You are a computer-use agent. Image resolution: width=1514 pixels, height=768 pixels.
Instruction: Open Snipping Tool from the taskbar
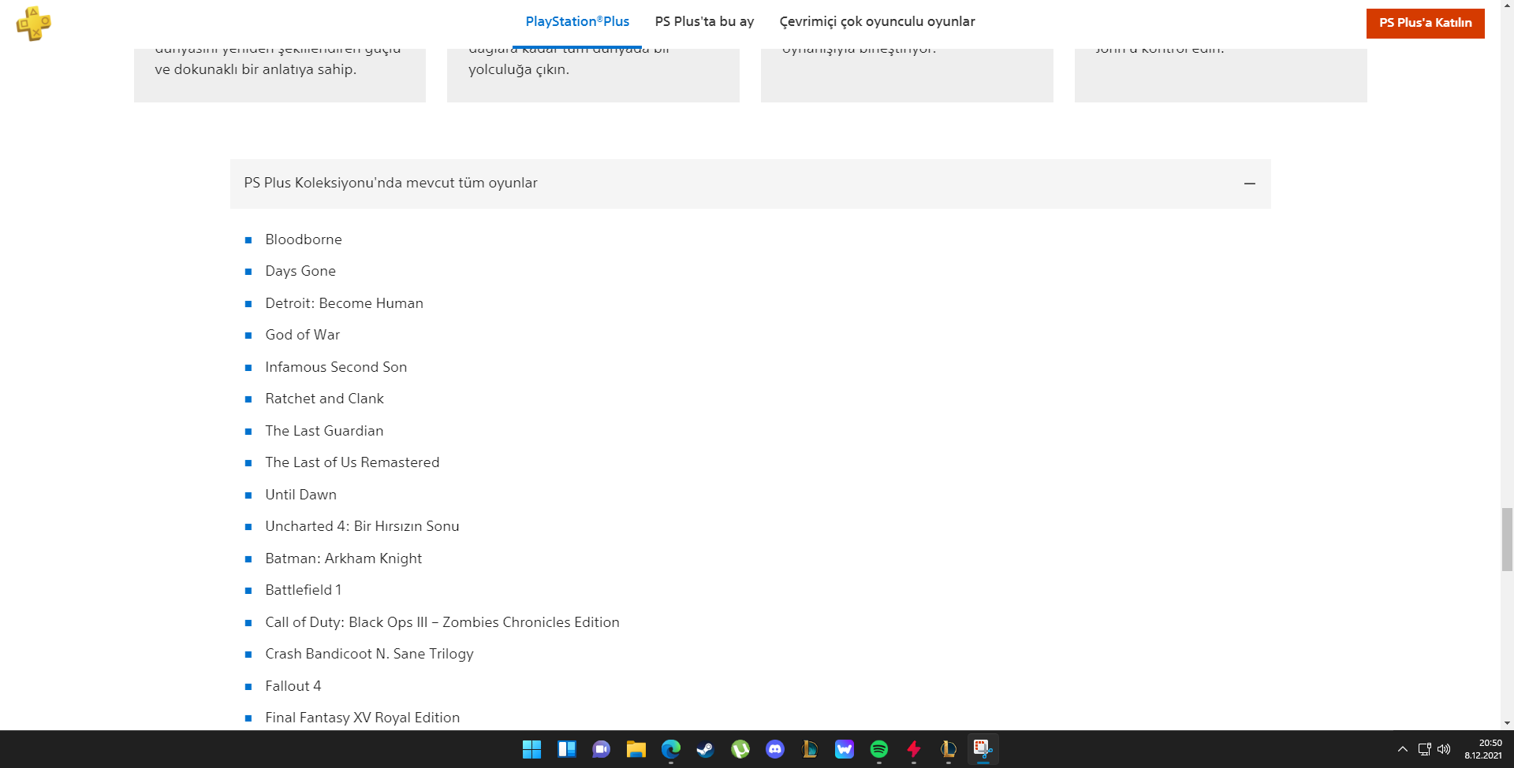point(983,749)
